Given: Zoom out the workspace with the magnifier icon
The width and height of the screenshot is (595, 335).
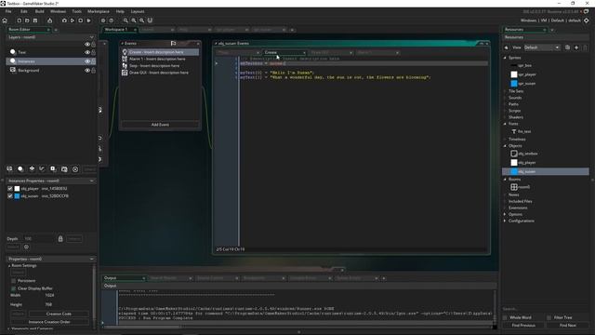Looking at the screenshot, I should coord(126,20).
